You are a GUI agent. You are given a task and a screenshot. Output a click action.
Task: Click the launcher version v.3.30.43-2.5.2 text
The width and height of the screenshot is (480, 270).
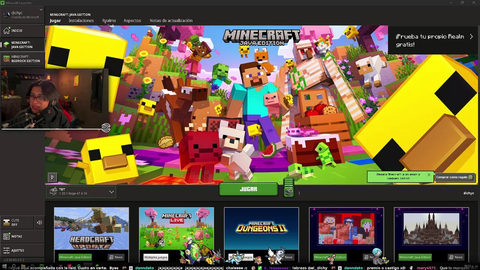point(14,260)
